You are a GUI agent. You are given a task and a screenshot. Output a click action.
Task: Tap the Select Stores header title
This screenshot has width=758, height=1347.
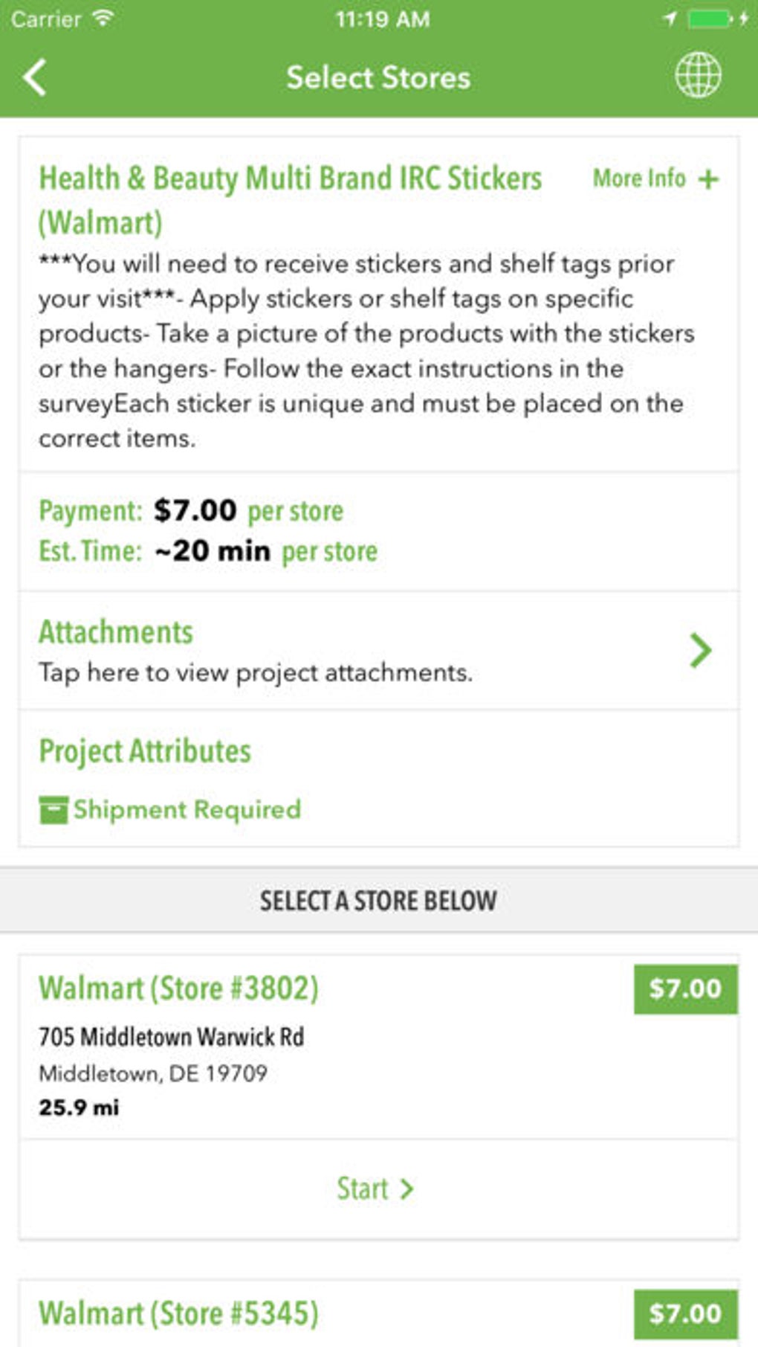click(378, 78)
